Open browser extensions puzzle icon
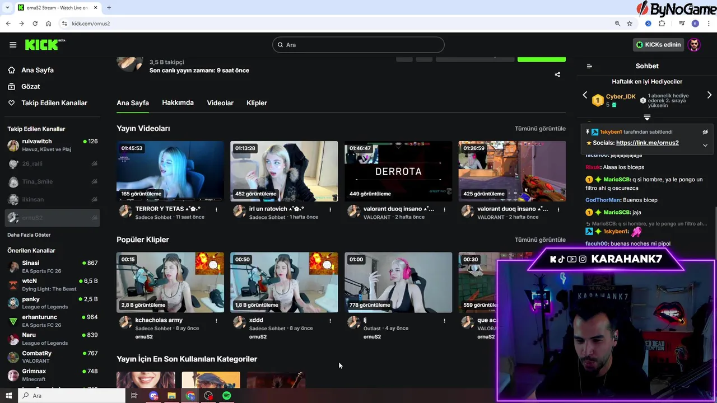717x403 pixels. click(x=662, y=24)
